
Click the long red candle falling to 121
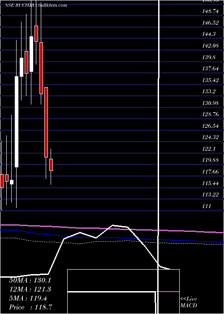tap(46, 122)
